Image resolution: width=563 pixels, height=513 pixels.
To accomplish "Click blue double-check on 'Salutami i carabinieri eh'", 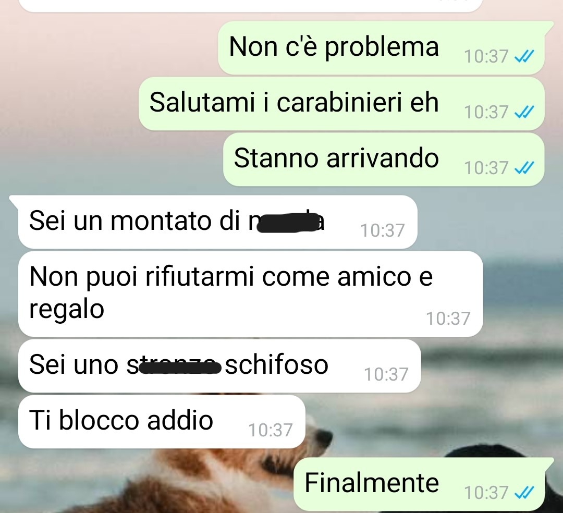I will pos(524,112).
